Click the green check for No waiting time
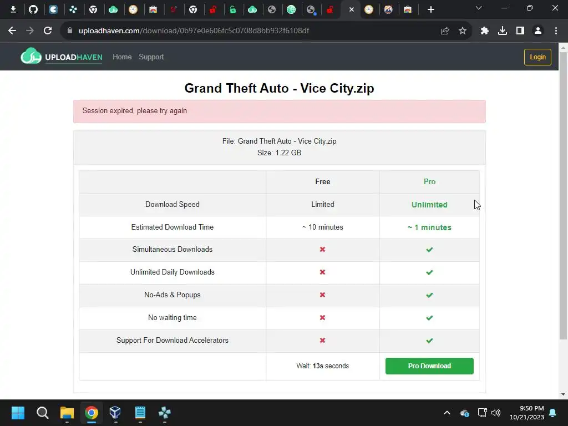 (429, 318)
